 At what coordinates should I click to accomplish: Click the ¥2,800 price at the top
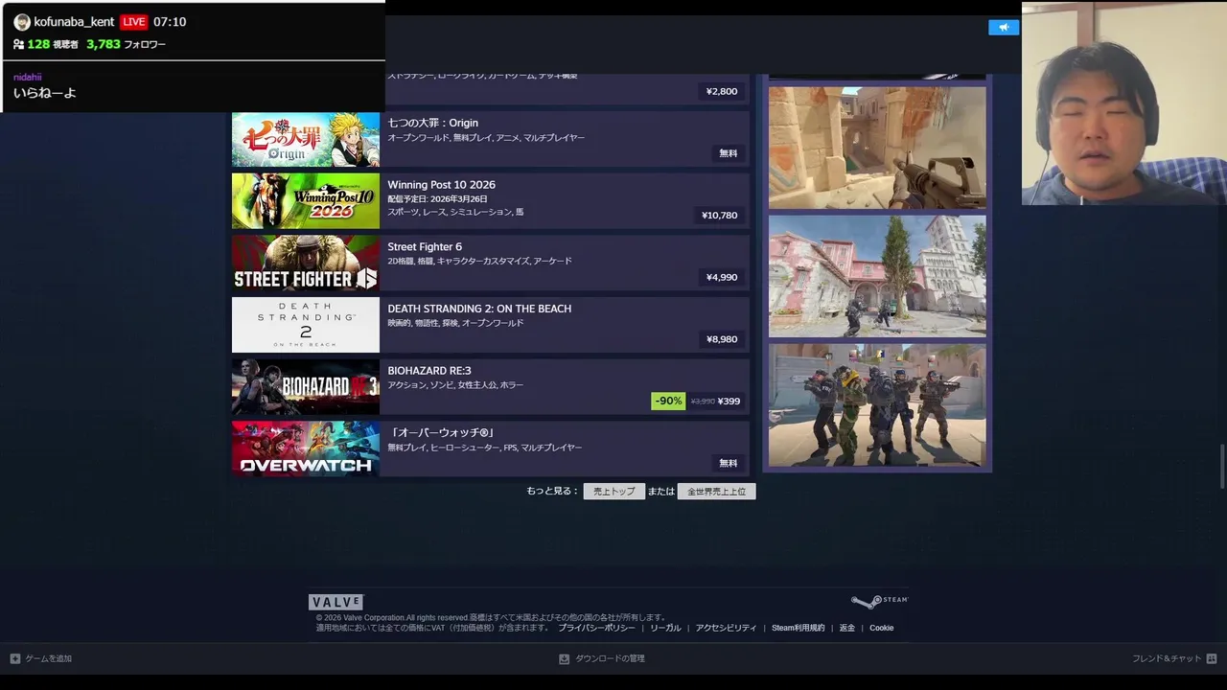[722, 92]
